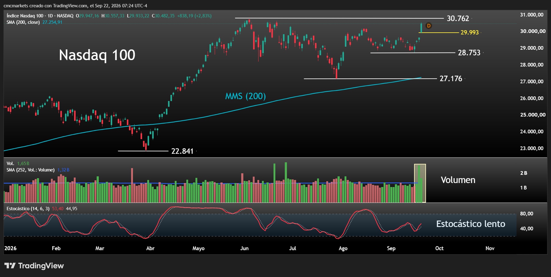Click the volume SMA value 1,32 B
The width and height of the screenshot is (551, 277).
(63, 170)
